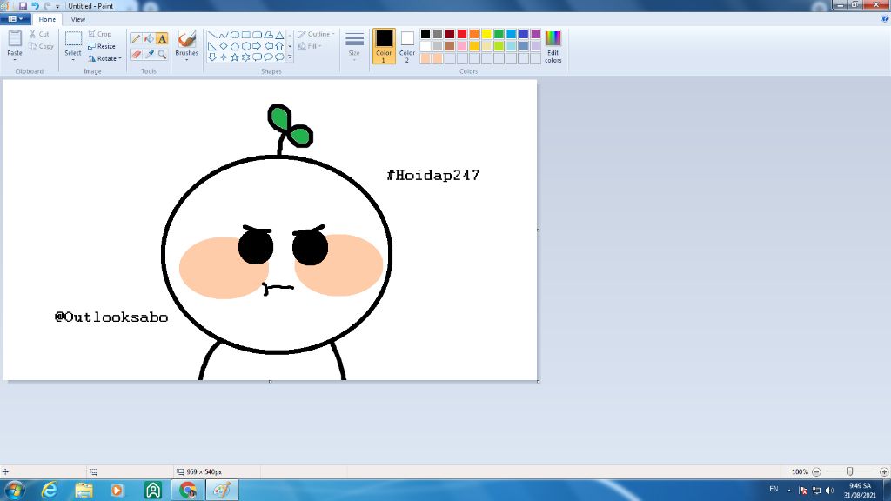Click the Undo icon in title bar
Screen dimensions: 891x501
coord(35,6)
